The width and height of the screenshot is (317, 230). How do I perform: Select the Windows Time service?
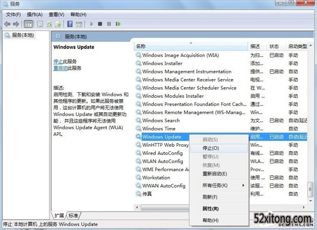click(221, 129)
